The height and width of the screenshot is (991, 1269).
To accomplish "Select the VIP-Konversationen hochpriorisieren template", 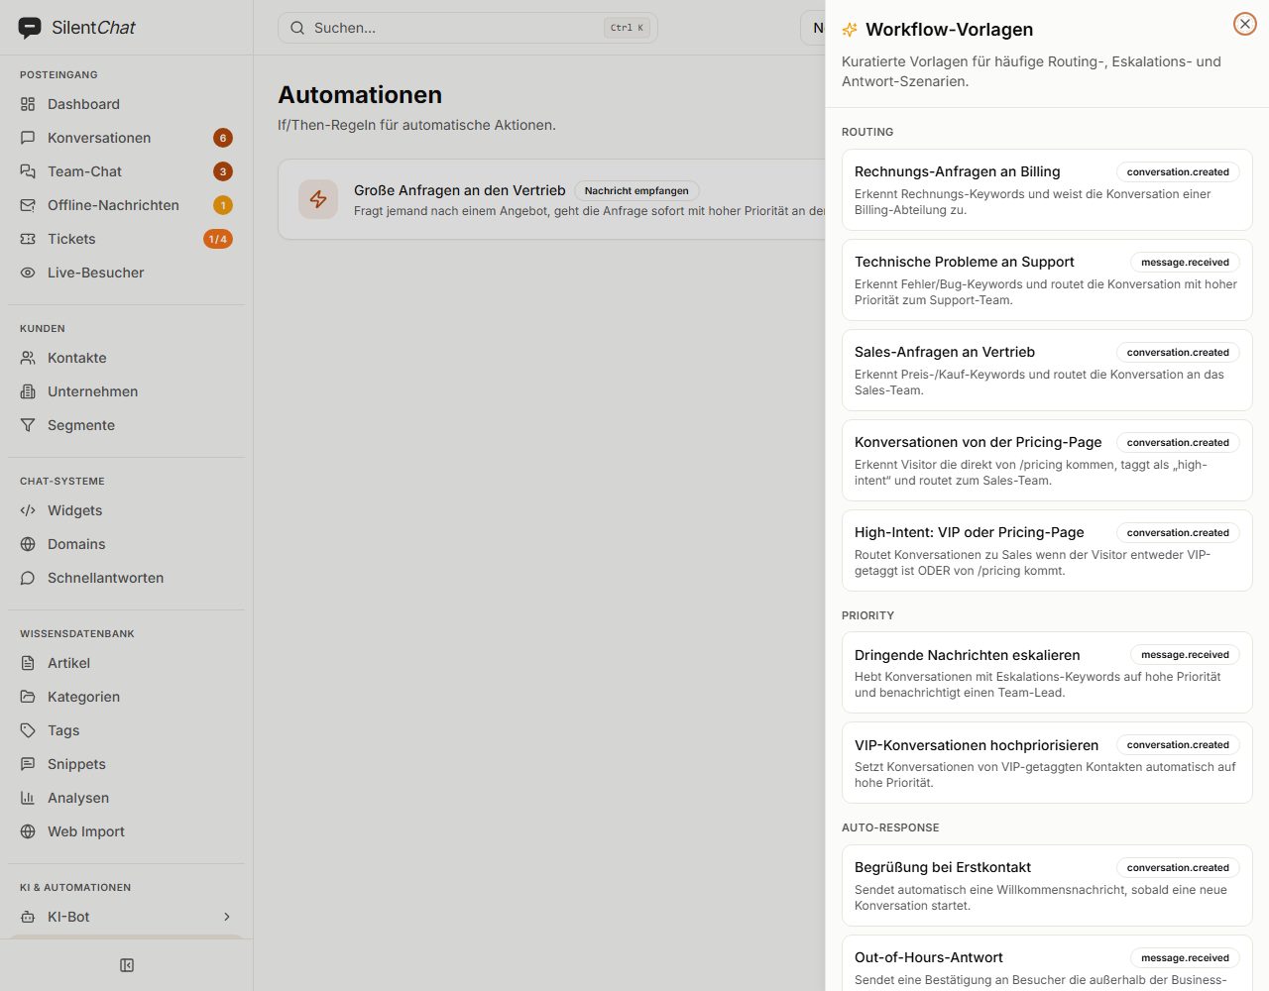I will point(1047,762).
